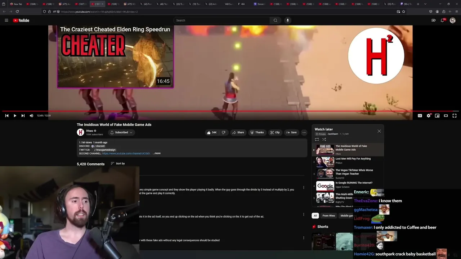The image size is (461, 259).
Task: Click the search magnifier button
Action: [x=276, y=21]
